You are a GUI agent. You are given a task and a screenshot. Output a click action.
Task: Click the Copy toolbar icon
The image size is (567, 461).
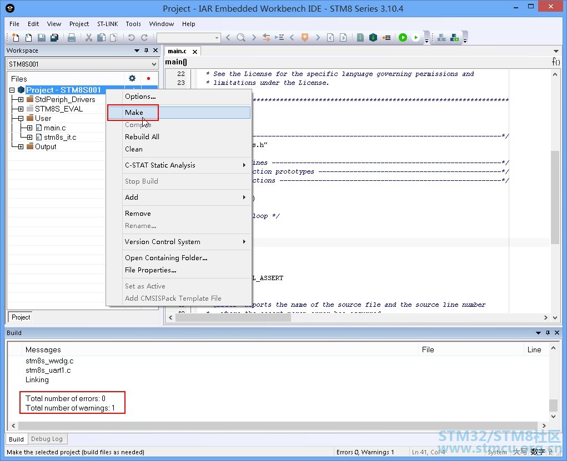coord(102,38)
